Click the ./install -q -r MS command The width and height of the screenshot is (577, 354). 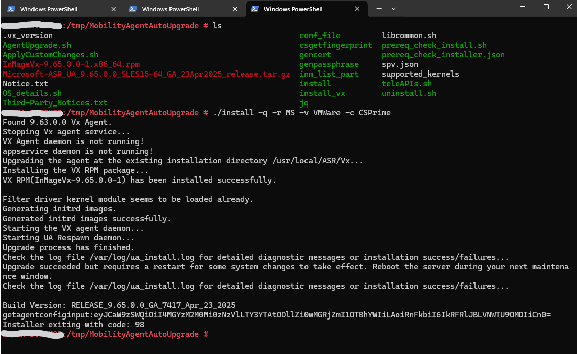302,113
